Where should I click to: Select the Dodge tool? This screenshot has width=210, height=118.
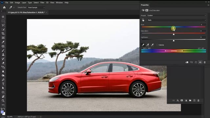tap(3, 76)
